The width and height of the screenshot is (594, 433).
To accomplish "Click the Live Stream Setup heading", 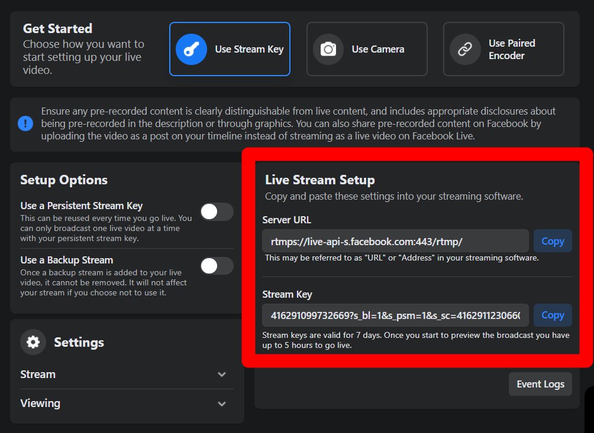I will point(320,180).
